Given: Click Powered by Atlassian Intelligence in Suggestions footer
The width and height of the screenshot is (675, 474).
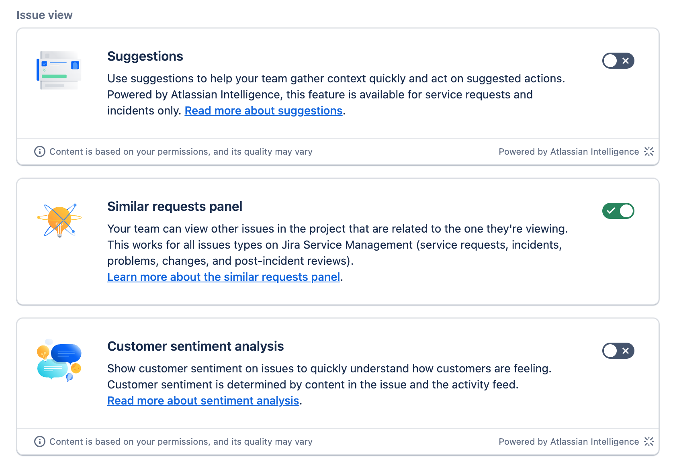Looking at the screenshot, I should pos(569,151).
